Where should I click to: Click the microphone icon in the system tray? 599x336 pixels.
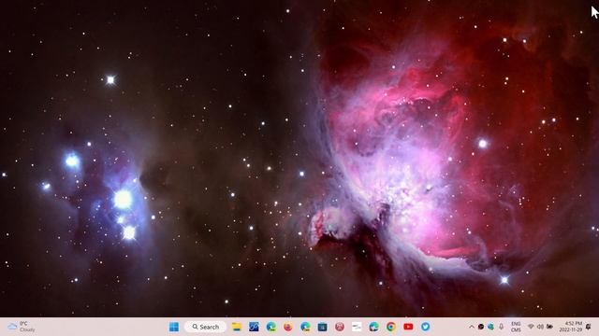click(x=502, y=327)
